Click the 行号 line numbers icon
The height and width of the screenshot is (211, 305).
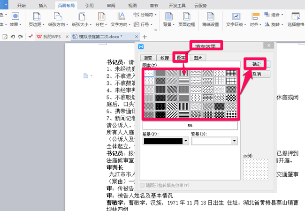pyautogui.click(x=137, y=24)
